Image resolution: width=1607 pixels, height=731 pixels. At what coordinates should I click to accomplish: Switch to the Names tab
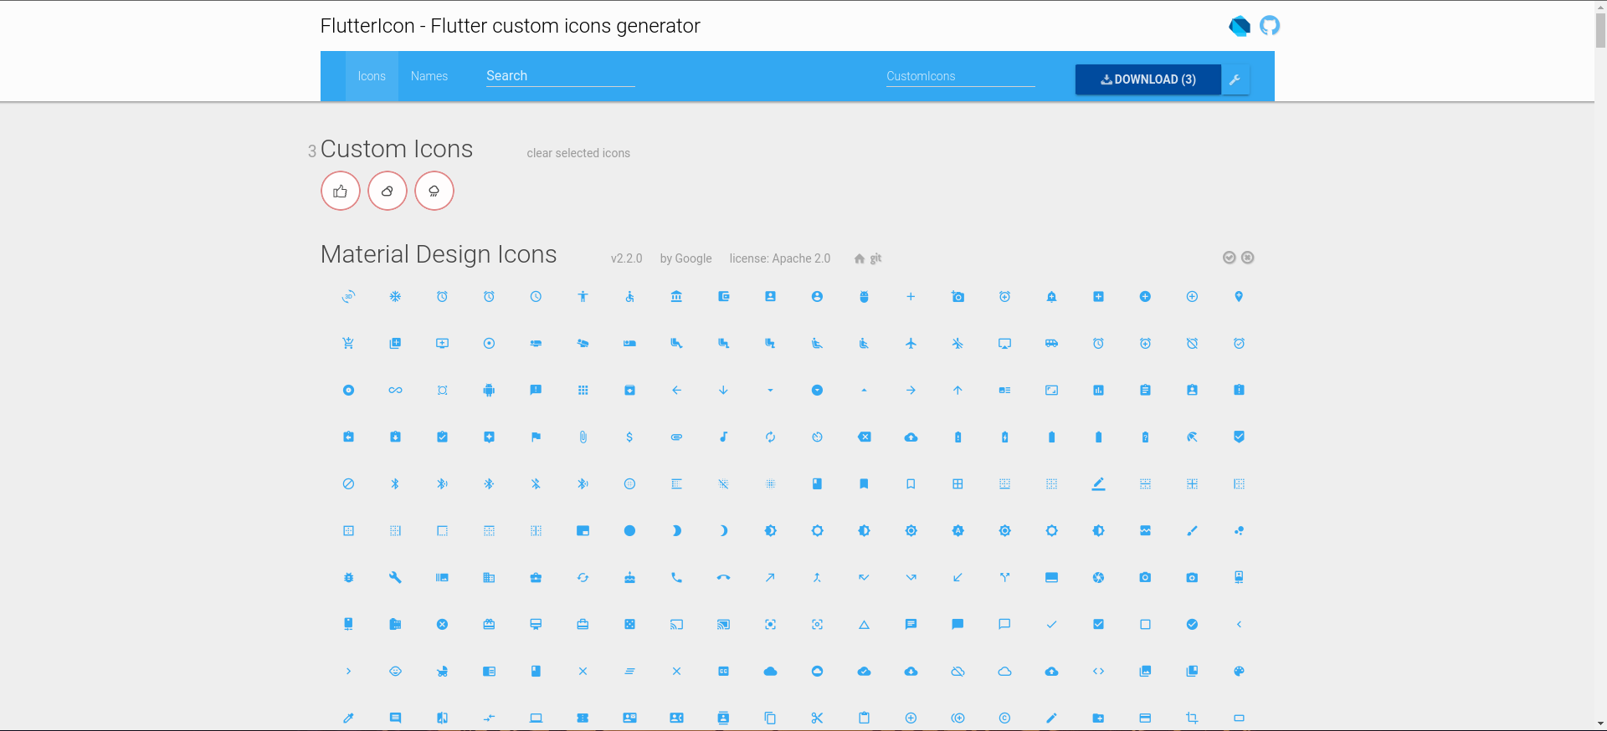coord(429,76)
